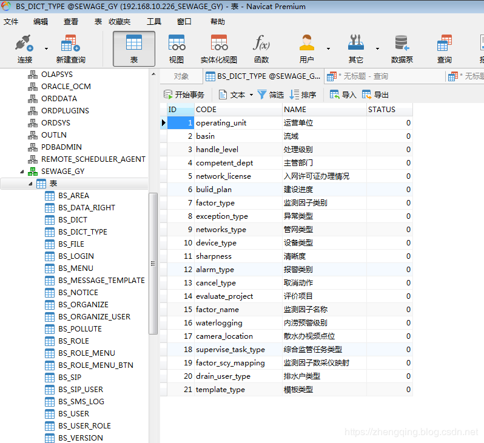The image size is (484, 443).
Task: Collapse the Tables (表) tree node
Action: [30, 184]
